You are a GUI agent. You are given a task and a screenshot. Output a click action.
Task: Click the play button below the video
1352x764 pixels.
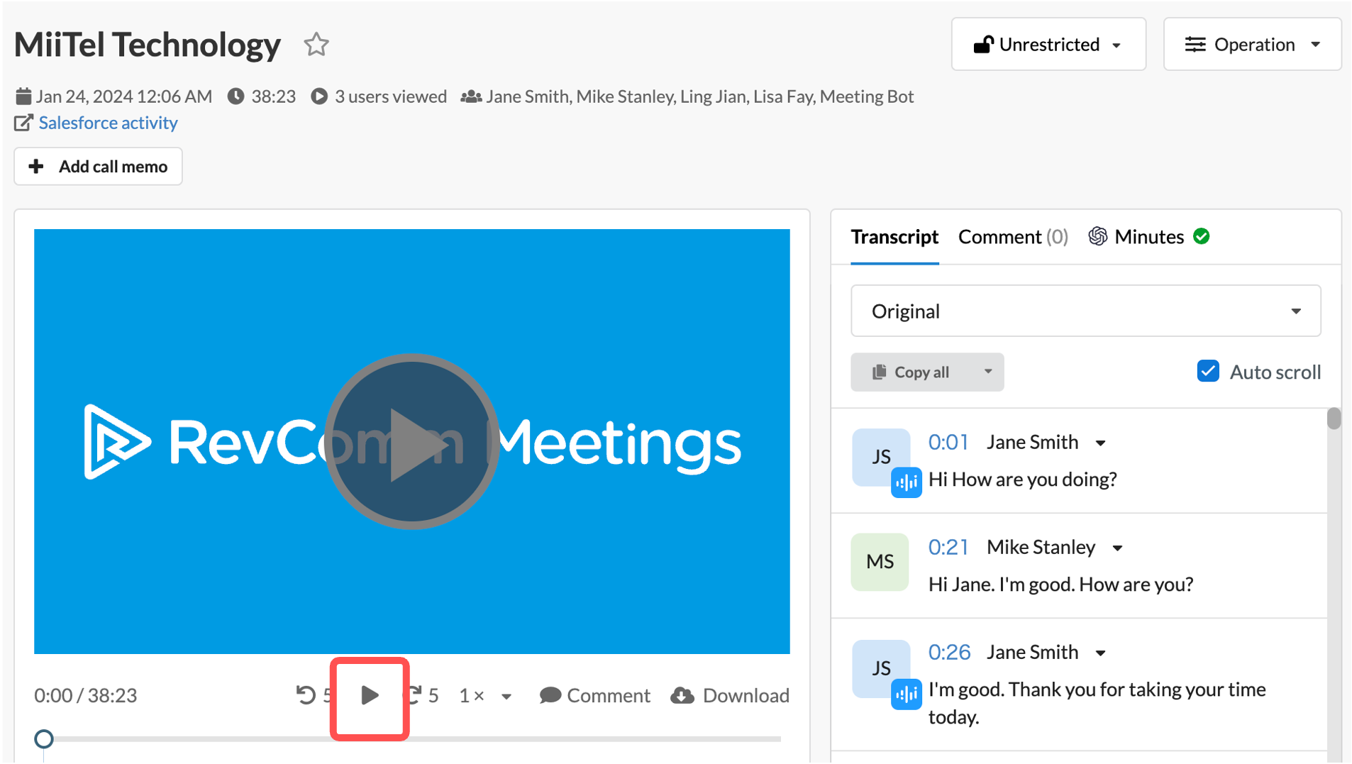coord(370,695)
